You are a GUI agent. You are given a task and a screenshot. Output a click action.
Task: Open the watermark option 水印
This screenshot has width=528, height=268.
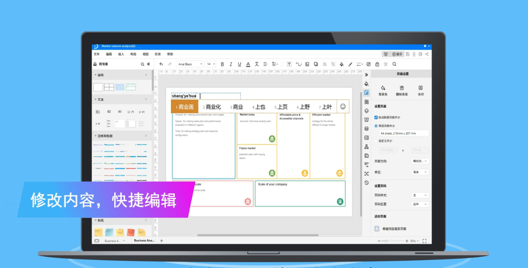pos(421,90)
